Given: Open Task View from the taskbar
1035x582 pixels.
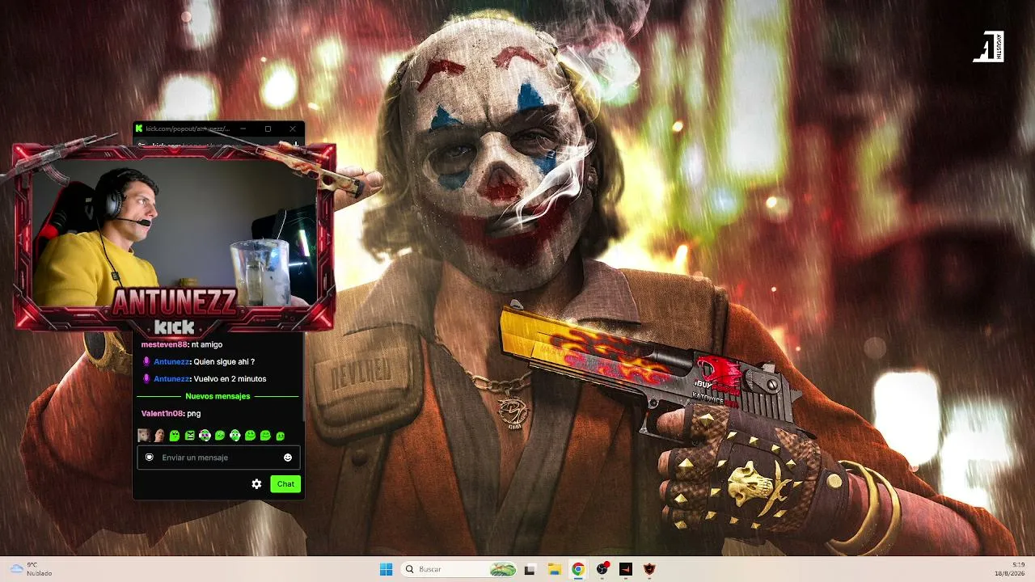Looking at the screenshot, I should [x=530, y=569].
